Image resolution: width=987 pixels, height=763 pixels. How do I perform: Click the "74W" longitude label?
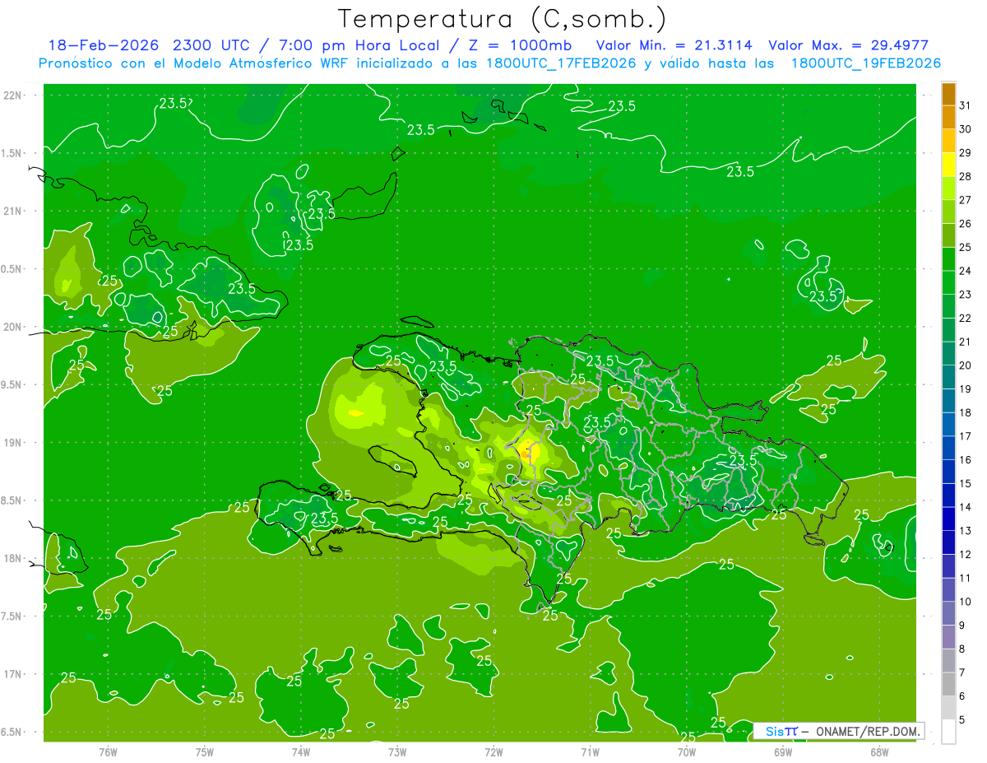pyautogui.click(x=300, y=751)
